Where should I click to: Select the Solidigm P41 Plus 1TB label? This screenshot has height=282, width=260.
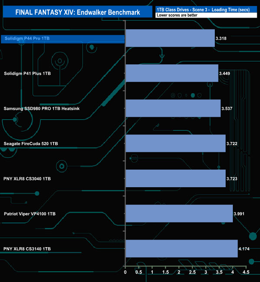pyautogui.click(x=27, y=73)
